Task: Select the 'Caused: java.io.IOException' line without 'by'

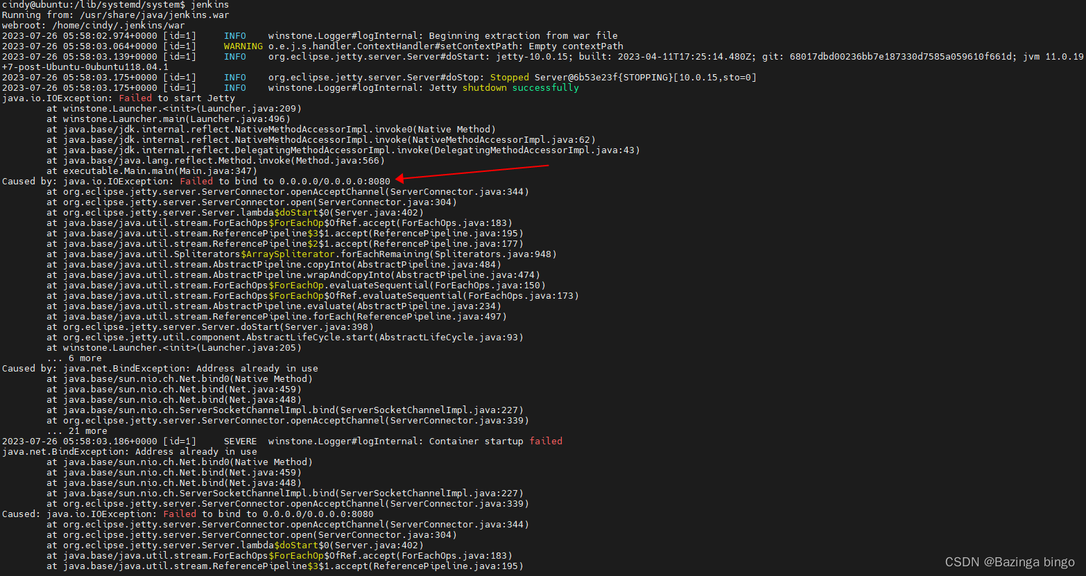Action: [x=188, y=514]
